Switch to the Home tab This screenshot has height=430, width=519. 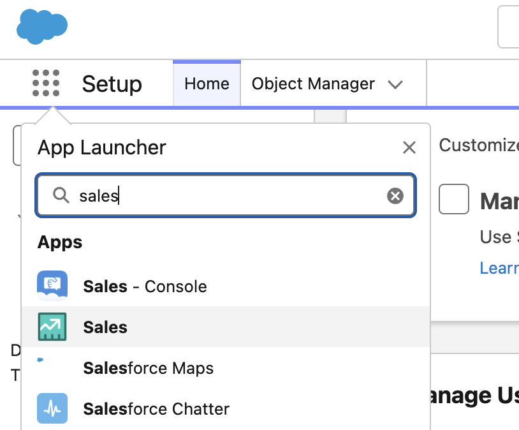point(207,84)
